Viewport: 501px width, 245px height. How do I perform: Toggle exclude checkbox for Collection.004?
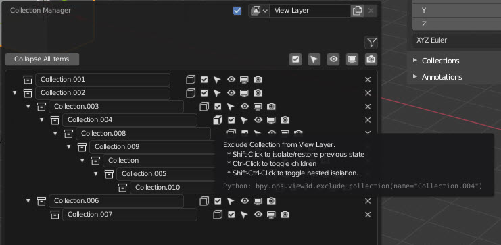click(x=231, y=120)
